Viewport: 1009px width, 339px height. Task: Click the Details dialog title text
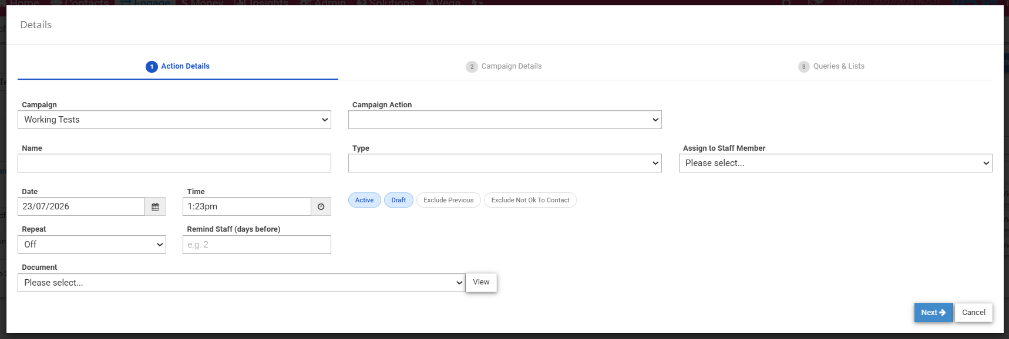(x=36, y=25)
